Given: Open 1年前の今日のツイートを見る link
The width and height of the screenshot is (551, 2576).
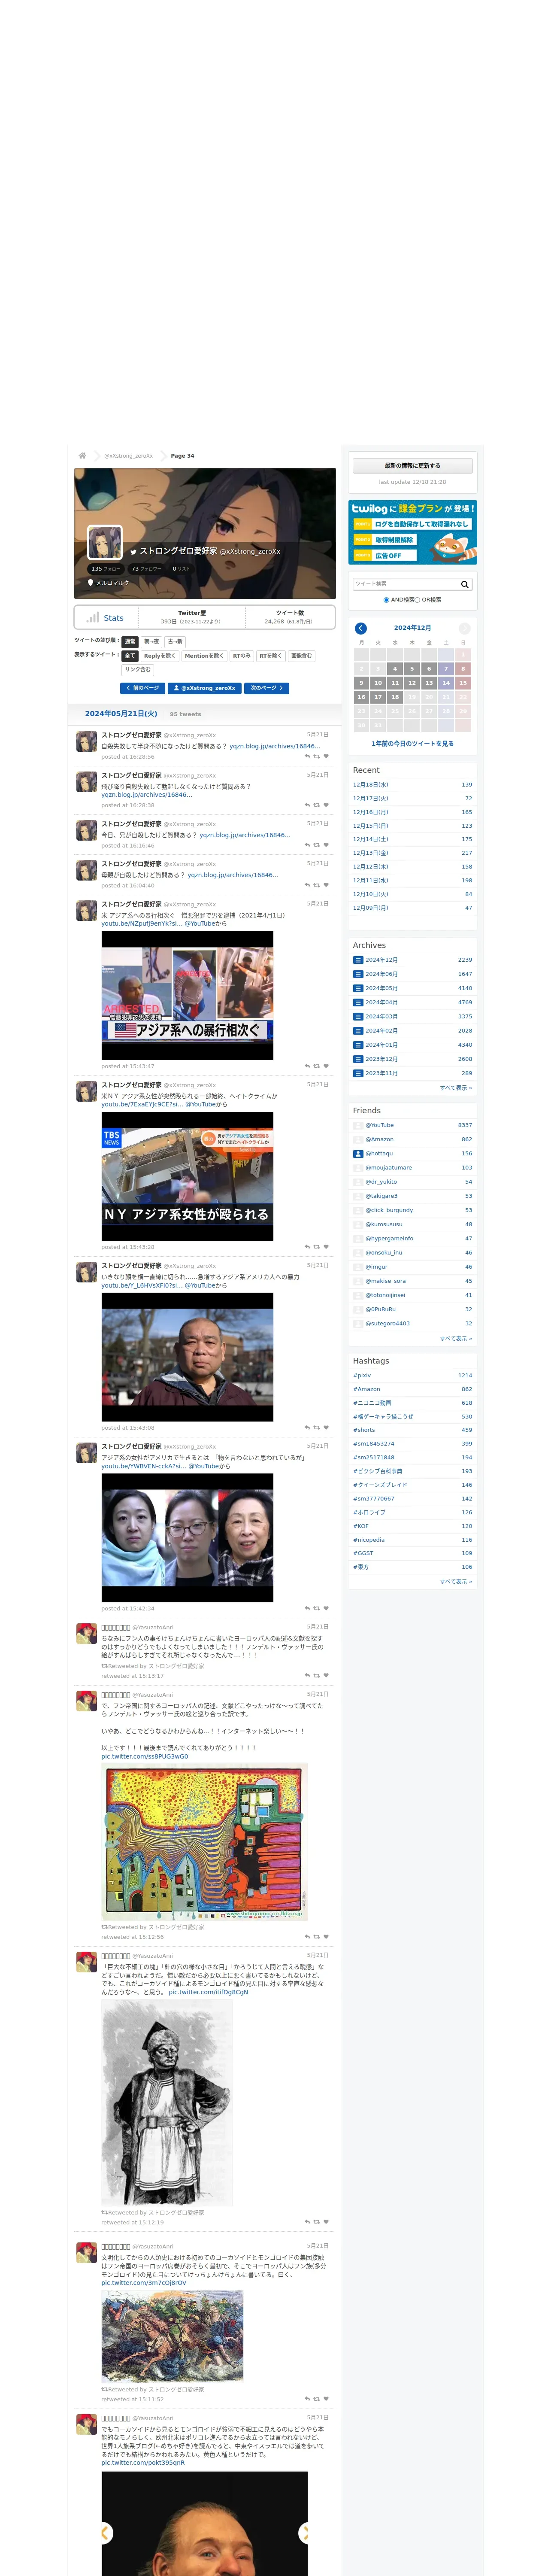Looking at the screenshot, I should [x=412, y=744].
